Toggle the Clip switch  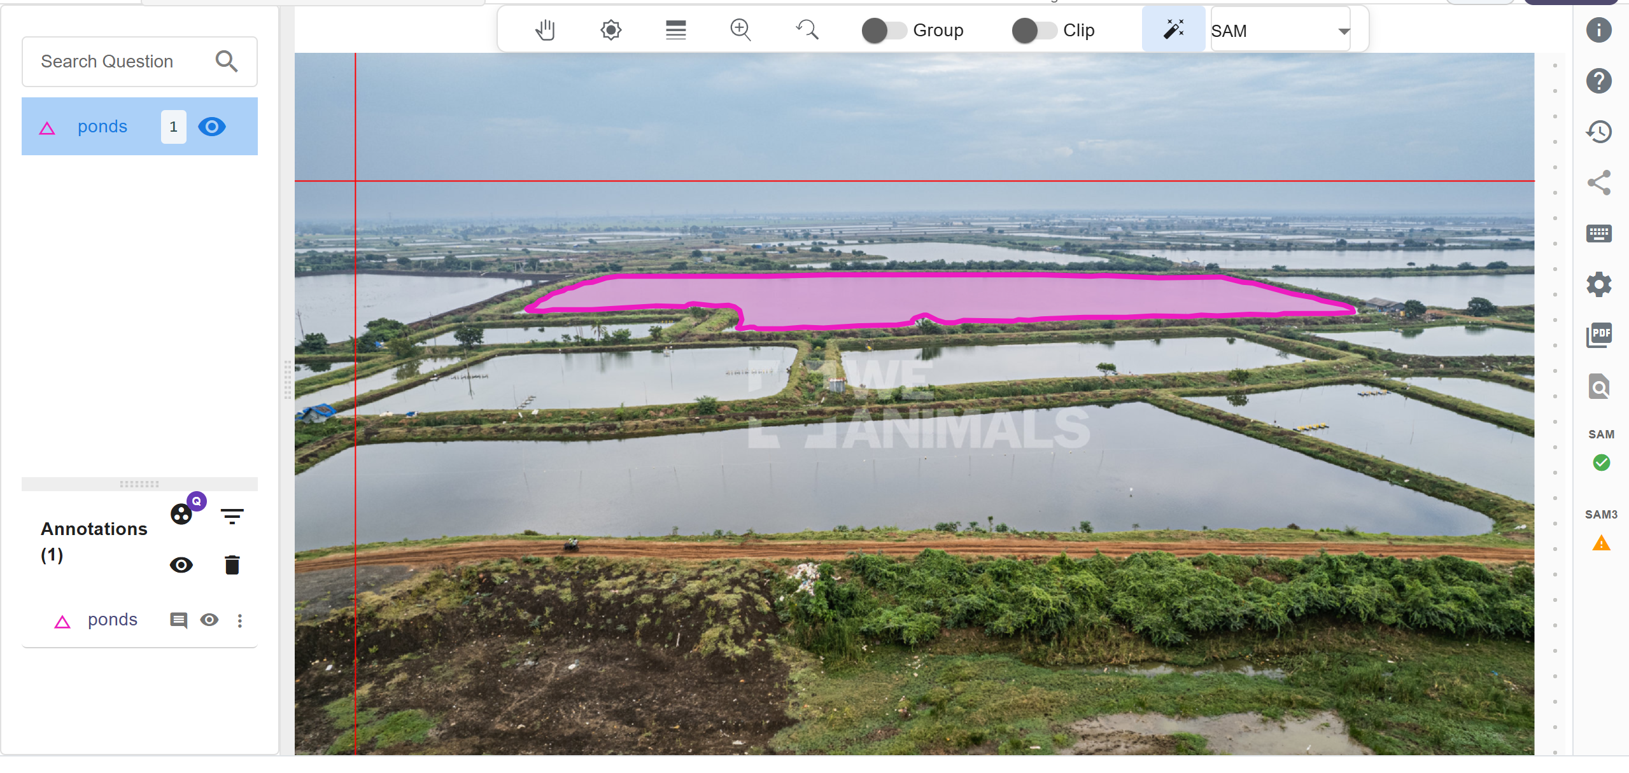point(1034,31)
